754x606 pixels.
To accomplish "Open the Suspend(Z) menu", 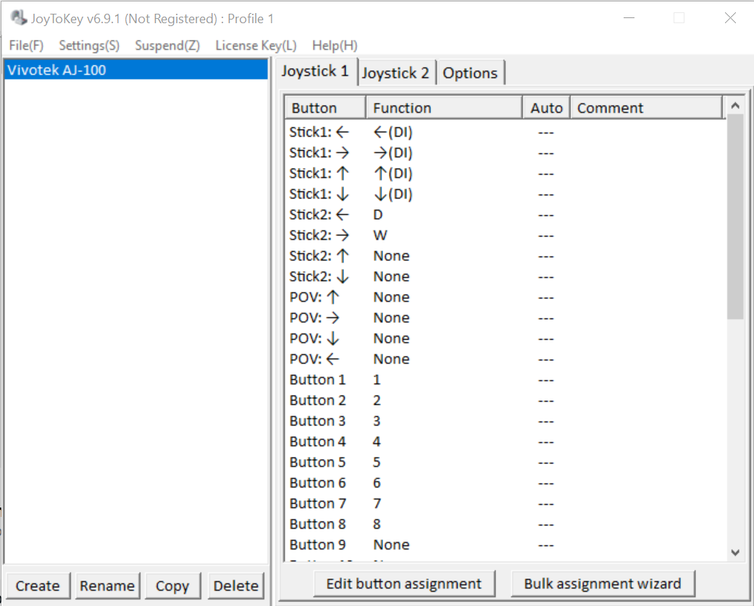I will pyautogui.click(x=167, y=46).
